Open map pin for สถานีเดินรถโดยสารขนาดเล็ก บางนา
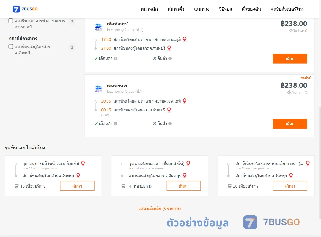Viewport: 321px width, 237px height. [x=308, y=163]
